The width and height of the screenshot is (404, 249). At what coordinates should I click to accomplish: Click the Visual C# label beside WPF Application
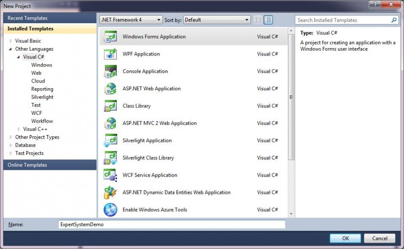tap(267, 54)
